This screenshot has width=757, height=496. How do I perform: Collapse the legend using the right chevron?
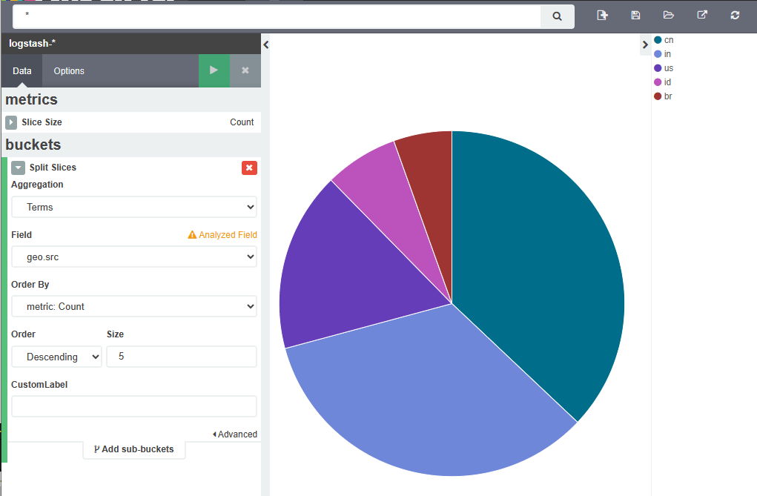tap(645, 45)
